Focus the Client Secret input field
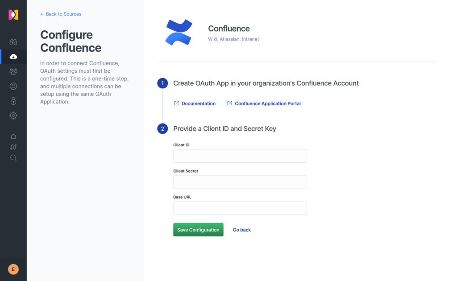This screenshot has width=457, height=281. pos(240,182)
